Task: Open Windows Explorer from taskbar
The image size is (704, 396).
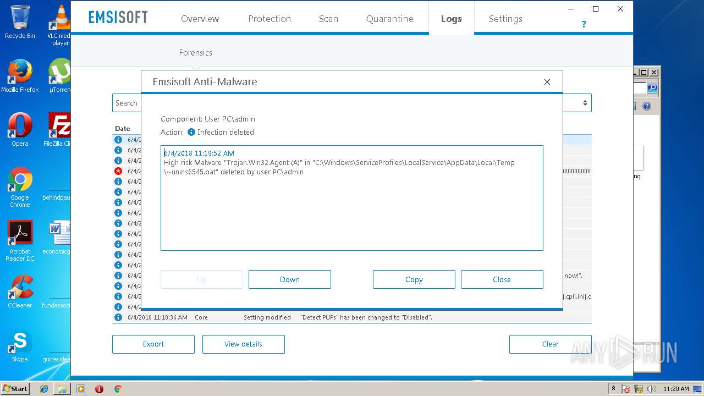Action: (x=62, y=389)
